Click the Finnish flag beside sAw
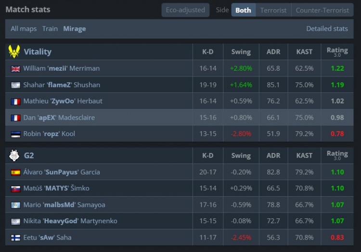This screenshot has height=252, width=361. click(15, 238)
